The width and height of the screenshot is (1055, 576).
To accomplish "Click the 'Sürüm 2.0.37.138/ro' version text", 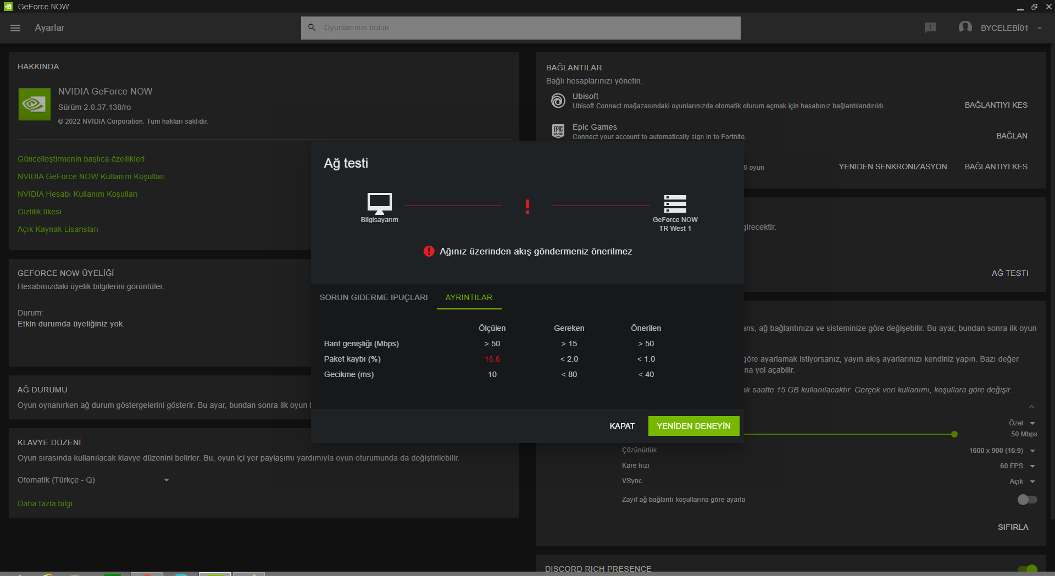I will click(95, 107).
